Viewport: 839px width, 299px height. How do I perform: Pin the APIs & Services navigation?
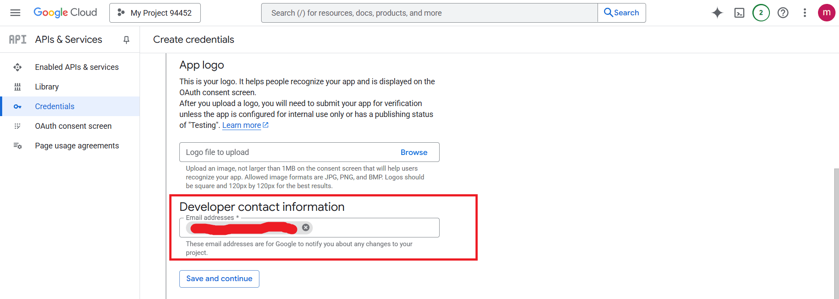(126, 40)
